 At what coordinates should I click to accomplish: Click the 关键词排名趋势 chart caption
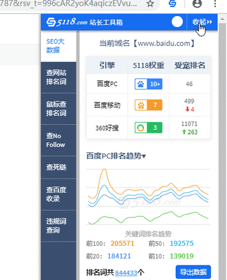(148, 234)
